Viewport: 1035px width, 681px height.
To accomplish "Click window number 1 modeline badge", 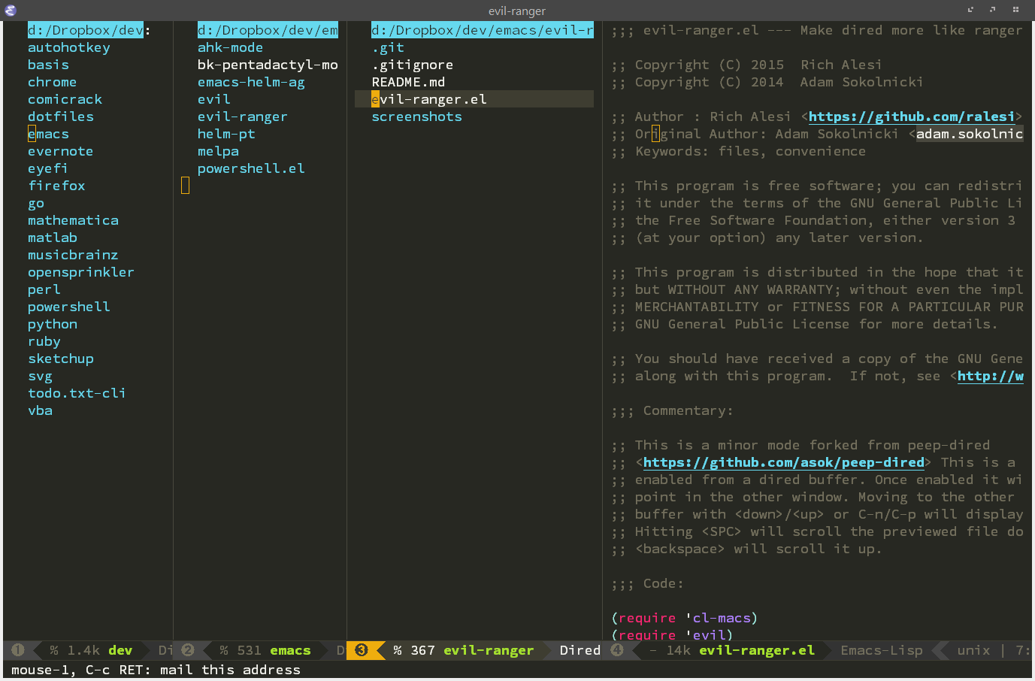I will (x=18, y=650).
